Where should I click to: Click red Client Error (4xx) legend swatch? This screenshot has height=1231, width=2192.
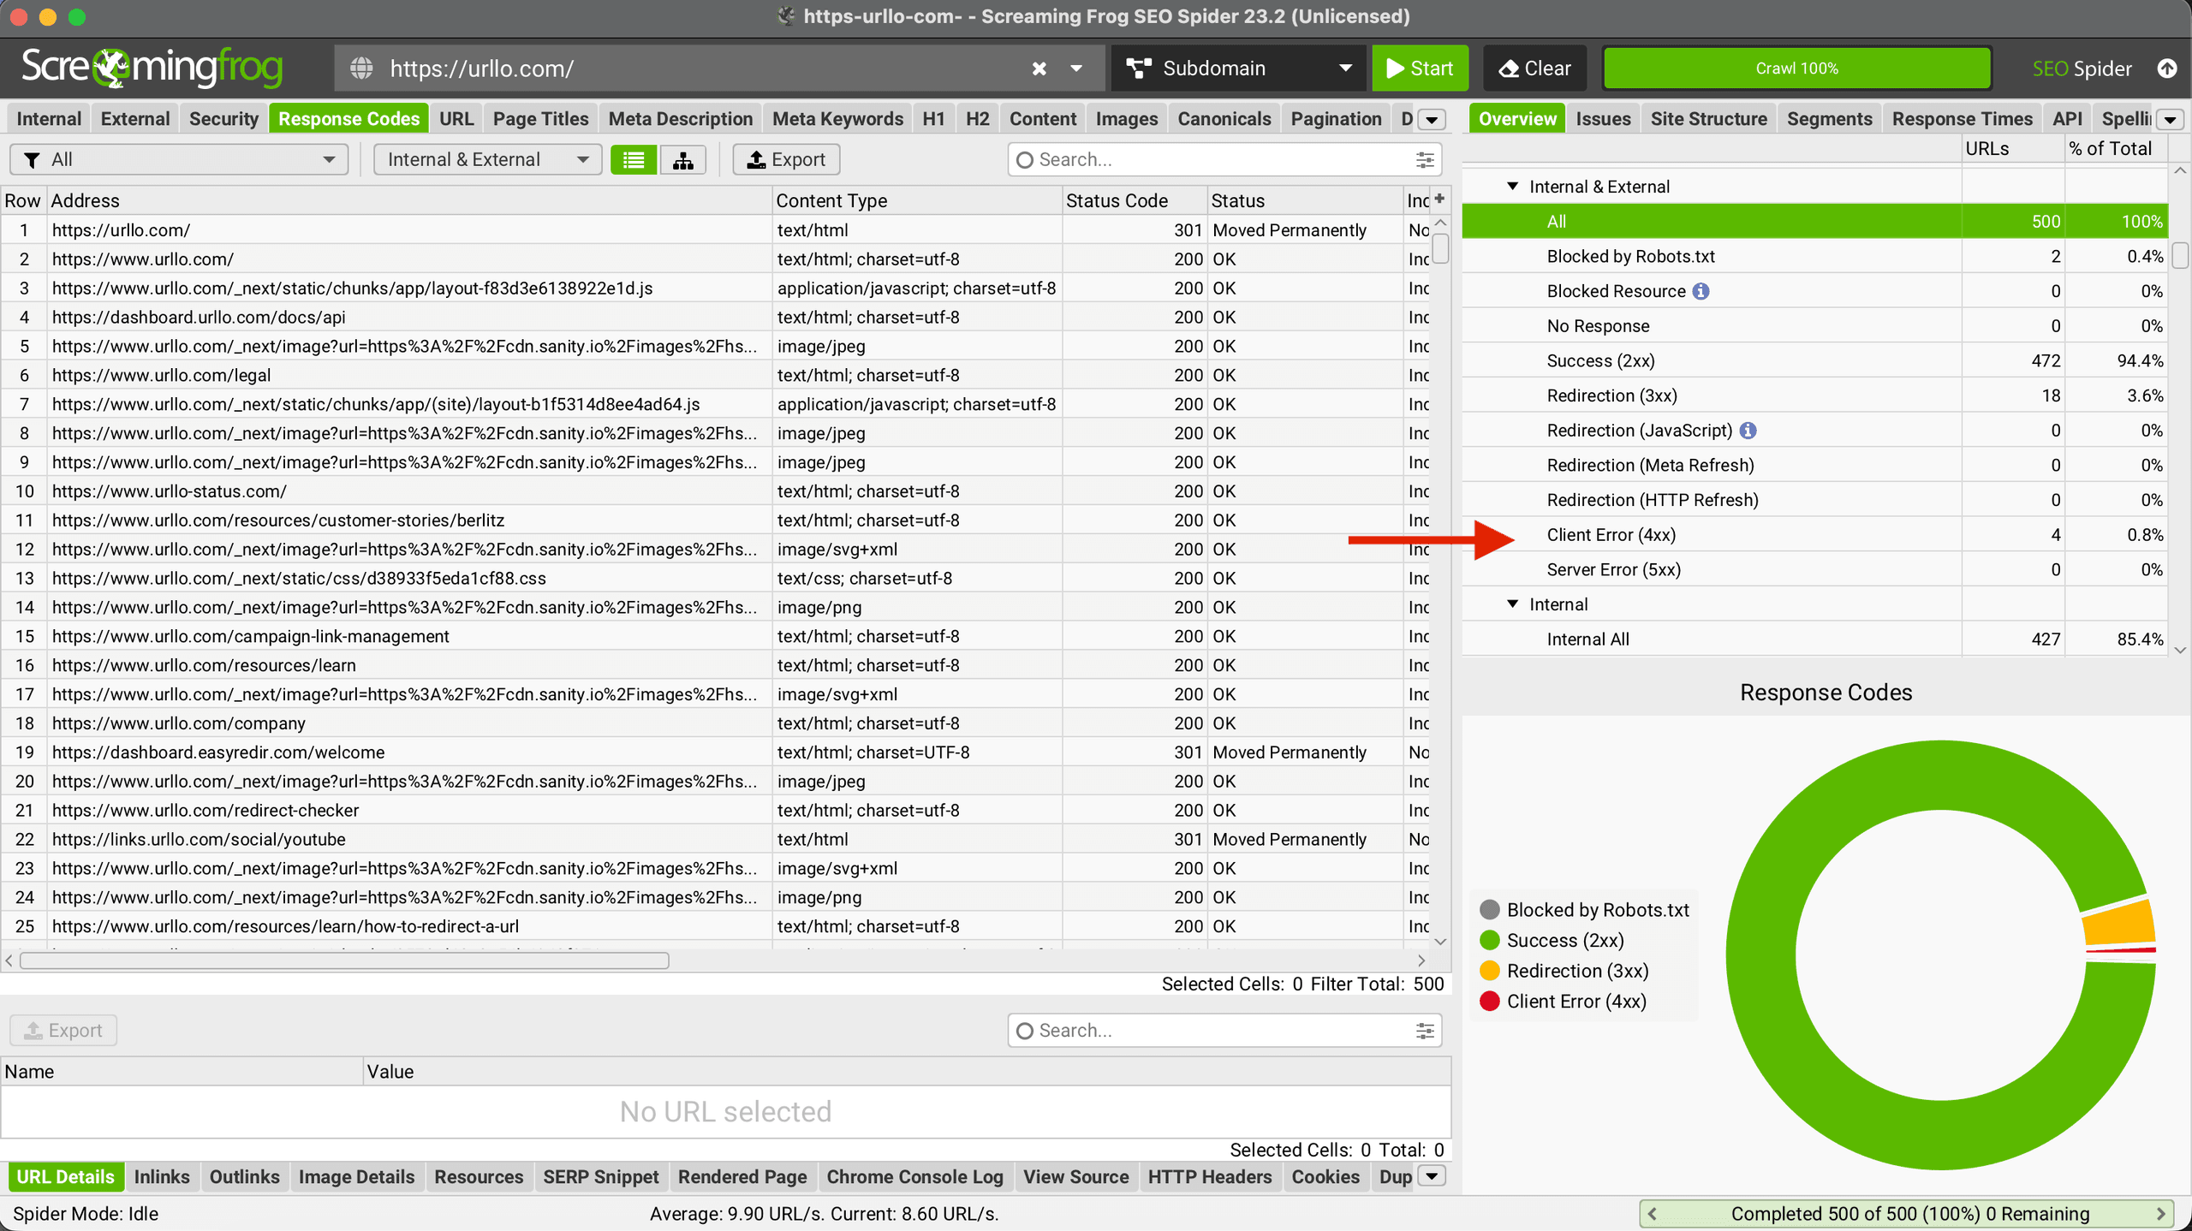pyautogui.click(x=1490, y=1002)
